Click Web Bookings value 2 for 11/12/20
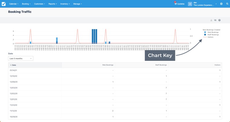 click(113, 111)
